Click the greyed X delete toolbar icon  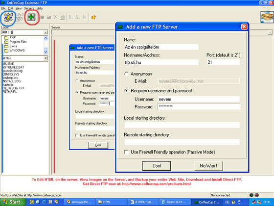pos(55,17)
